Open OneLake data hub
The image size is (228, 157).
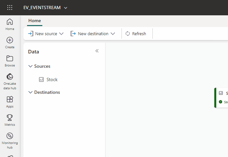click(x=10, y=81)
